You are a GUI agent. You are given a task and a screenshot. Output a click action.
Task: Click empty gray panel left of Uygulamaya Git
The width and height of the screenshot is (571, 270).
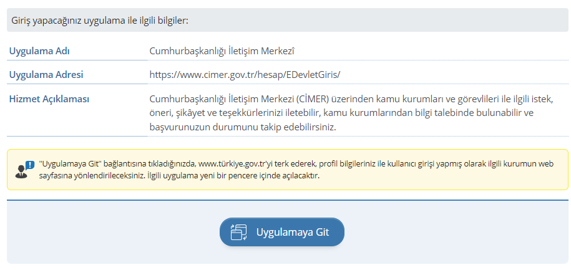point(112,233)
